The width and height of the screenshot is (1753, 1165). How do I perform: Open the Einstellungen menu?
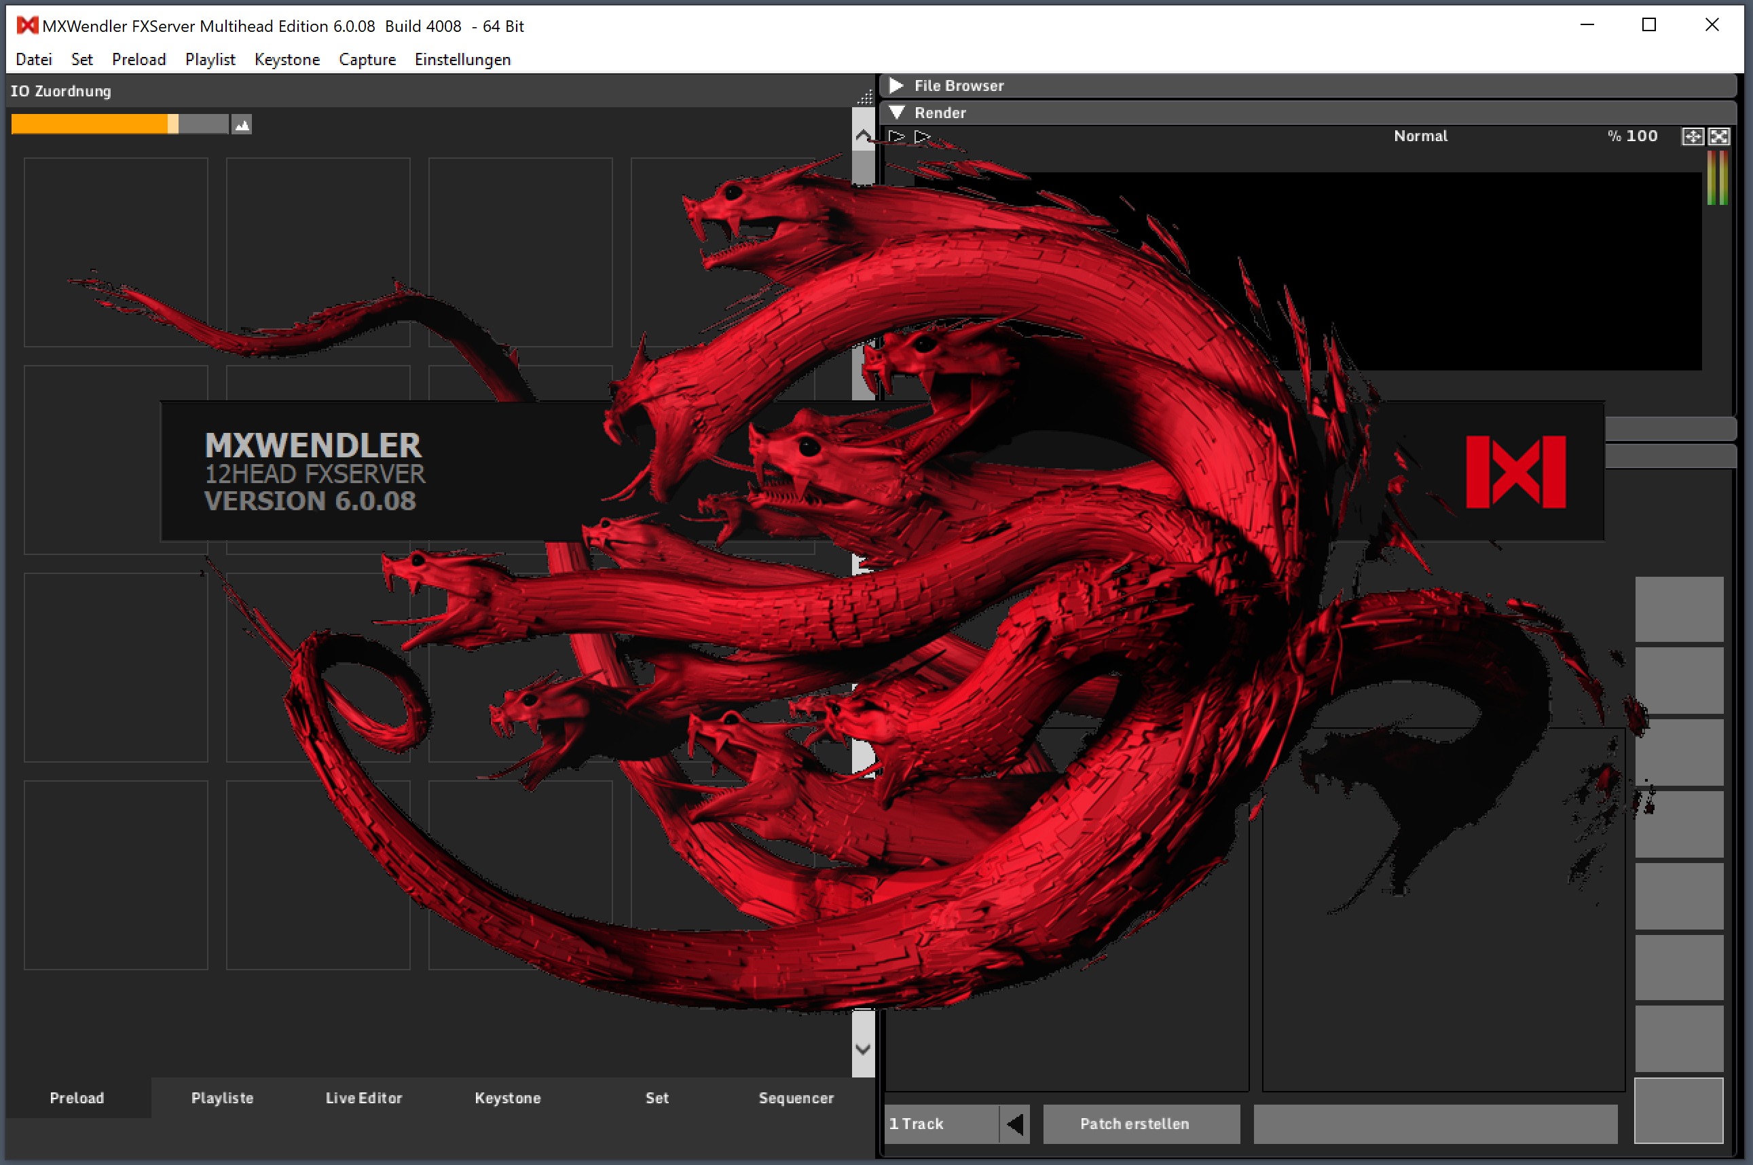coord(462,60)
